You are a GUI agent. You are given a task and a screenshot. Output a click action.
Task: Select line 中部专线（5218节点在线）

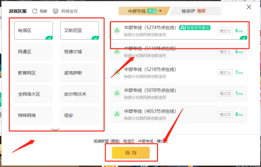click(179, 72)
